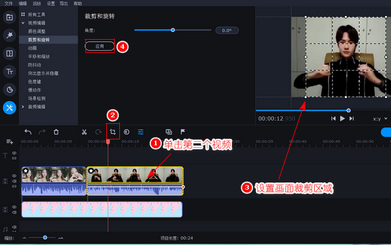Screen dimensions: 391x245
Task: Skip to previous frame button
Action: (x=333, y=119)
